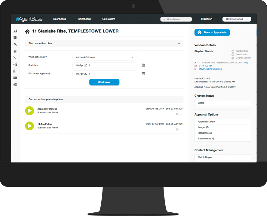
Task: Click the Start date input field
Action: point(105,65)
